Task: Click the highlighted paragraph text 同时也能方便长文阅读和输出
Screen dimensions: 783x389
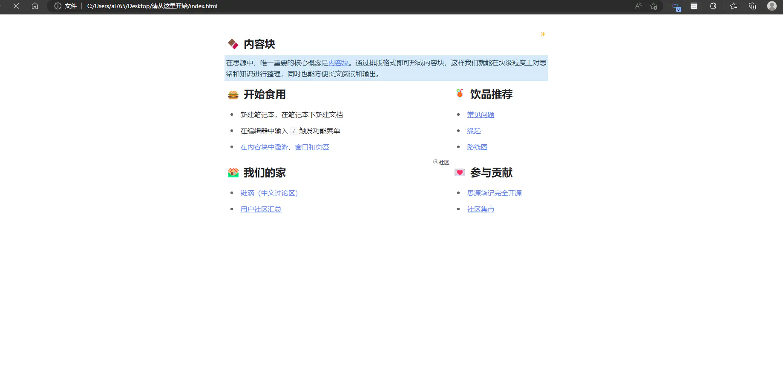Action: tap(331, 74)
